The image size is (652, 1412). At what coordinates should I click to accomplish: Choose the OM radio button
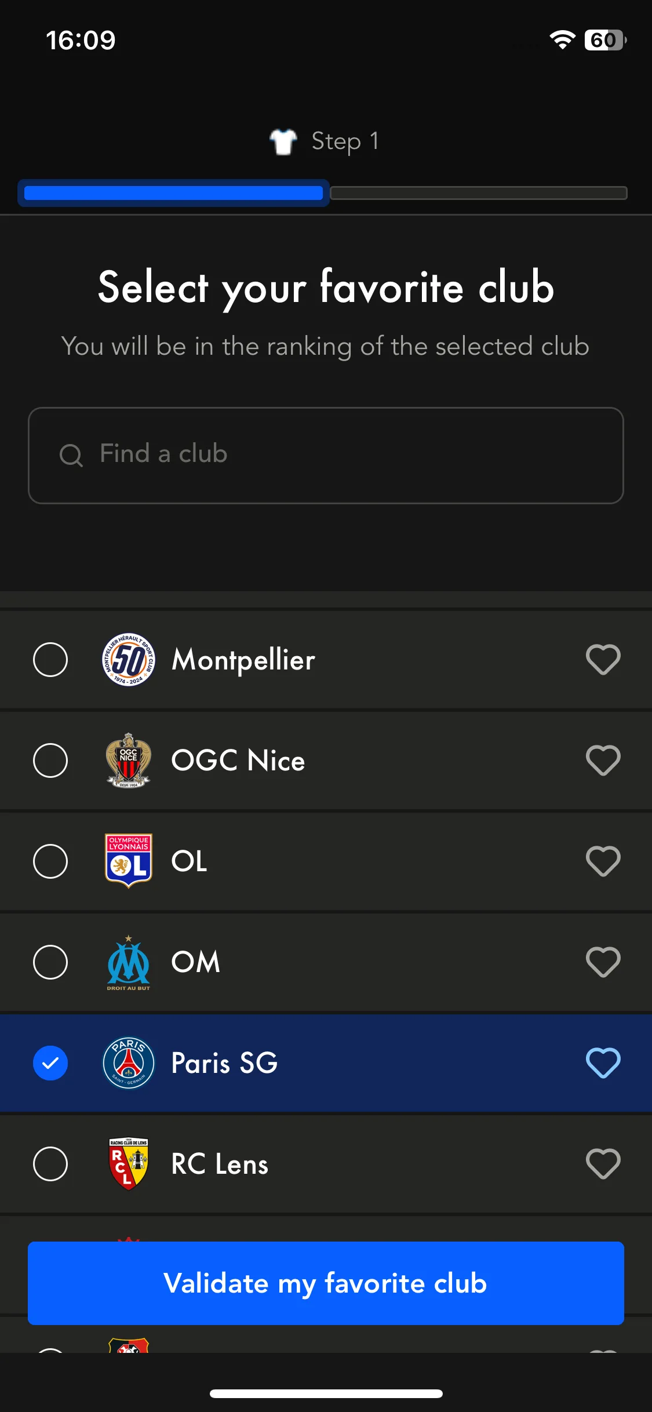coord(50,962)
